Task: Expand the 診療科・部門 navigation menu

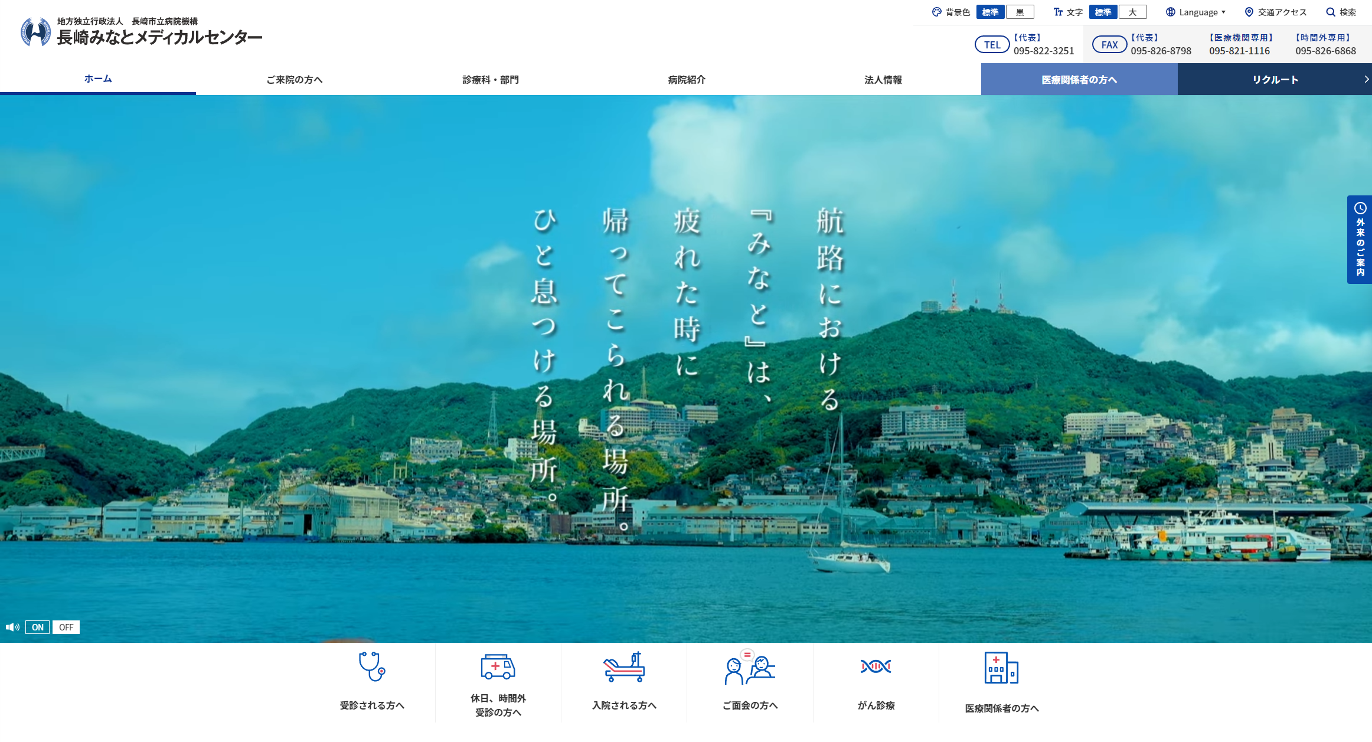Action: coord(490,80)
